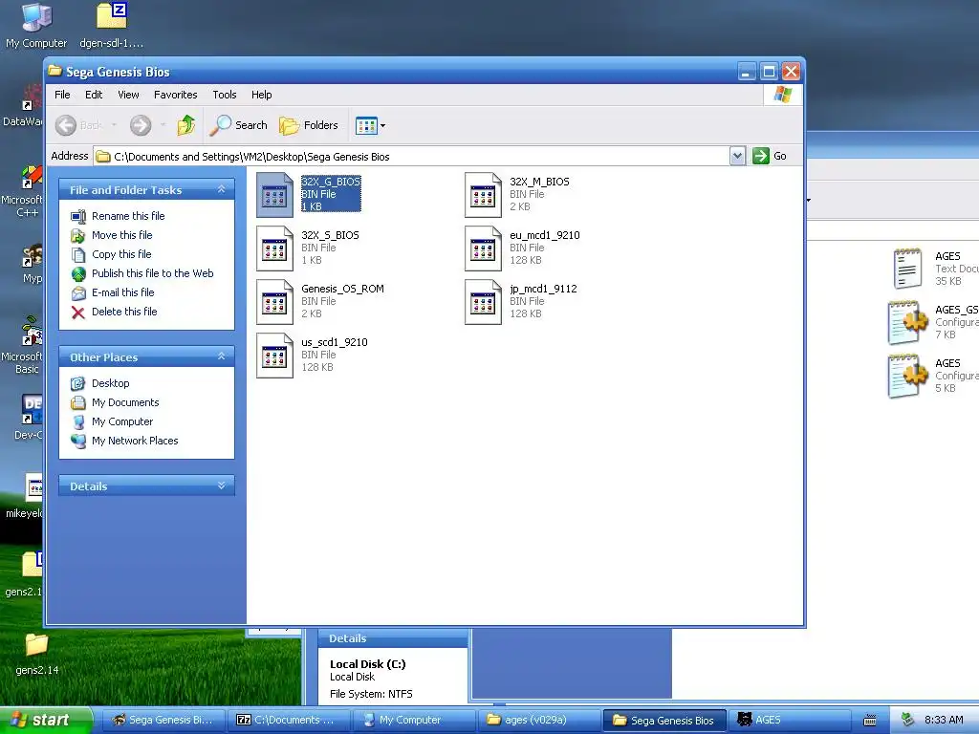Click the Go button next to address
The width and height of the screenshot is (979, 734).
(x=770, y=156)
